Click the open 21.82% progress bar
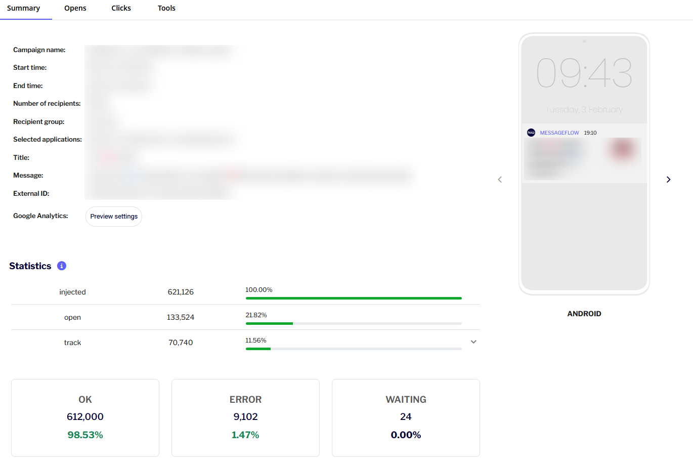Viewport: 693px width, 466px height. [x=353, y=323]
